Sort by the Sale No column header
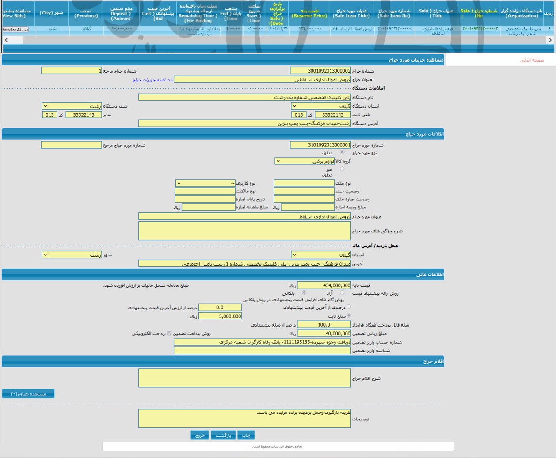556x458 pixels. coord(479,13)
